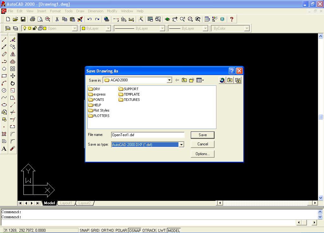
Task: Click the Paste icon in toolbar
Action: [72, 19]
